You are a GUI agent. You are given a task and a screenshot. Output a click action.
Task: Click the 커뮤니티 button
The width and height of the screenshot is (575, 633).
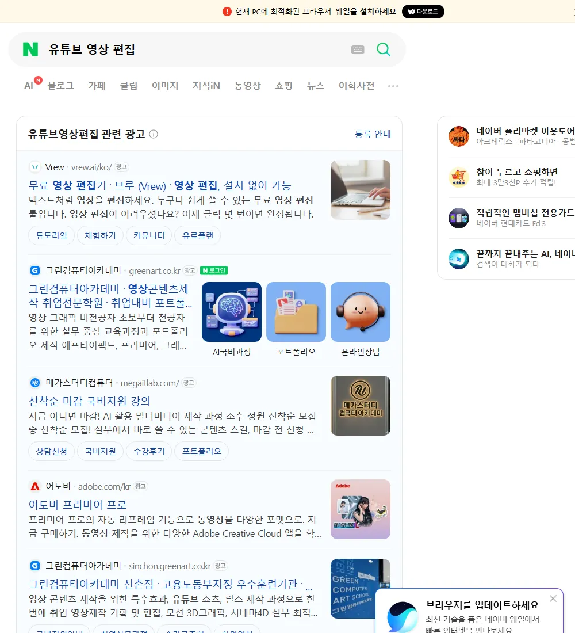pos(149,235)
